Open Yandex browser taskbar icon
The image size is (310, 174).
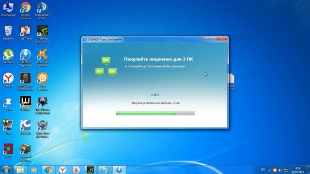tap(62, 170)
